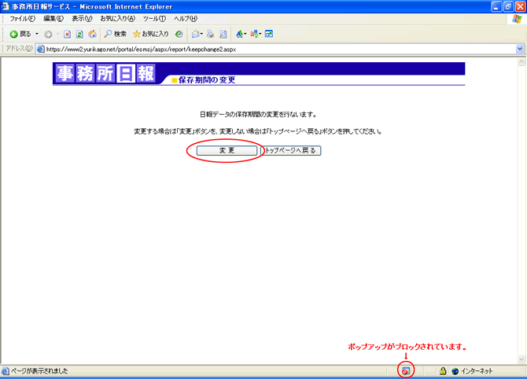Click the vertical scrollbar down arrow
Viewport: 527px width, 379px height.
tap(521, 358)
